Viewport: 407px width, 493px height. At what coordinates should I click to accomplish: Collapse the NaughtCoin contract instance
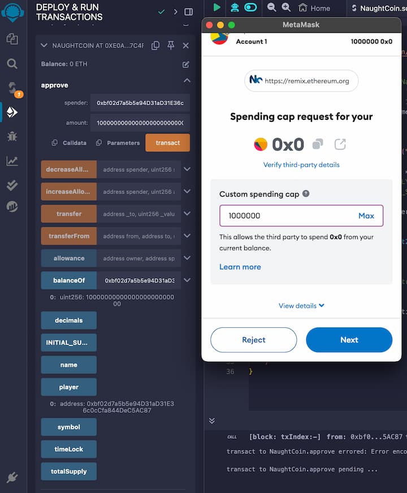point(44,46)
